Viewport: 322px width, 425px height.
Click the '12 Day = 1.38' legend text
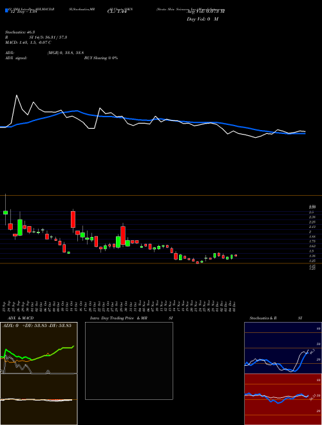(23, 12)
